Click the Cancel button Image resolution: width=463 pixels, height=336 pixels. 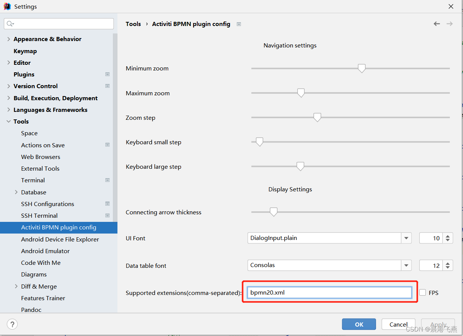tap(399, 324)
